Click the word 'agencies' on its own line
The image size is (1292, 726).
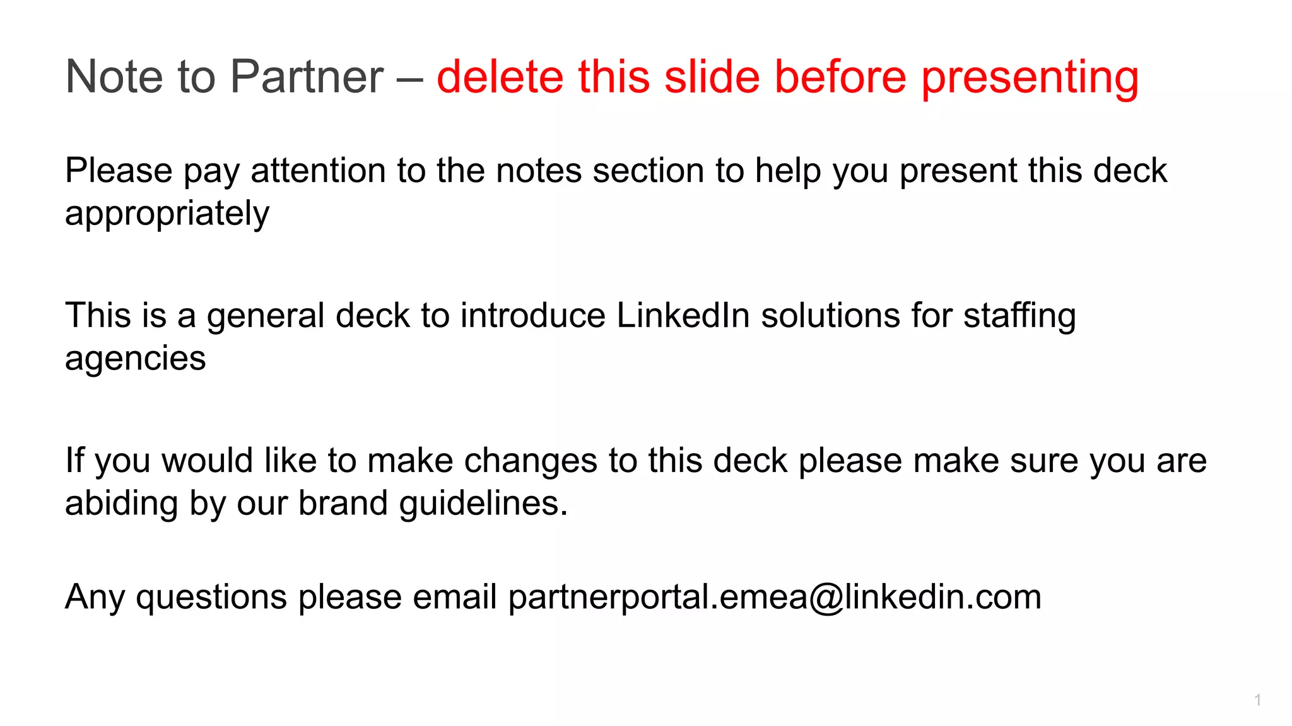135,358
